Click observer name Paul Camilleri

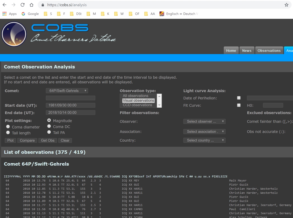pyautogui.click(x=242, y=209)
